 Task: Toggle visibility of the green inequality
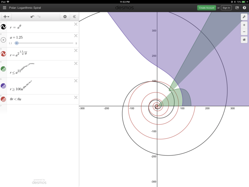tap(3, 69)
